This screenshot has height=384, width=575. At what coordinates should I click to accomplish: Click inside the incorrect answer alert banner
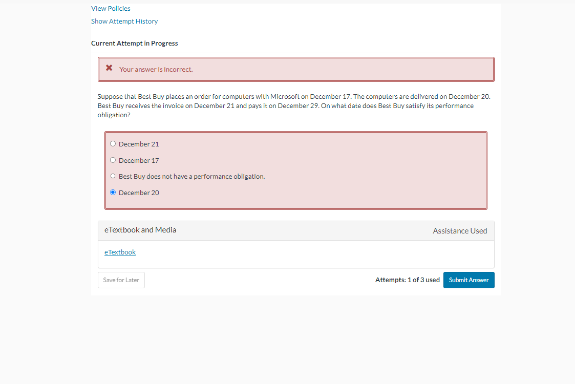click(x=296, y=69)
